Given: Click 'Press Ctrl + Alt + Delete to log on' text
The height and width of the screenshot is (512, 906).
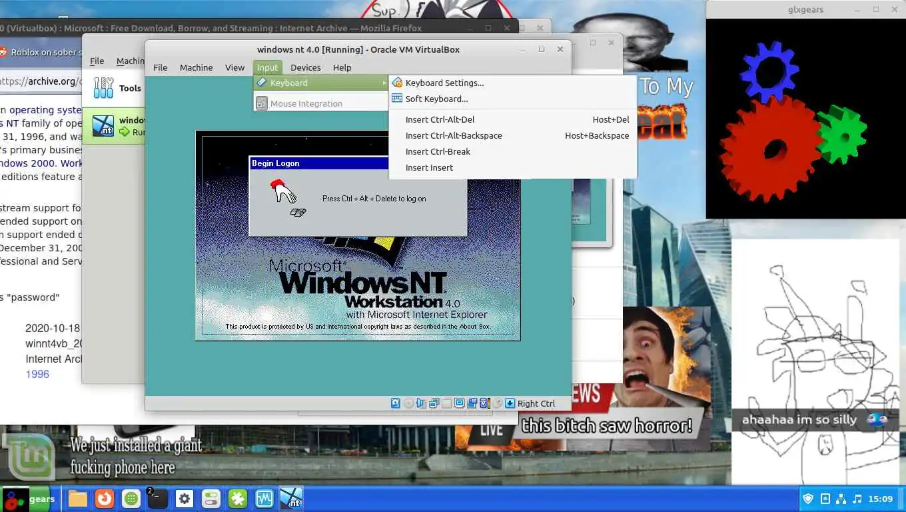Looking at the screenshot, I should point(374,199).
